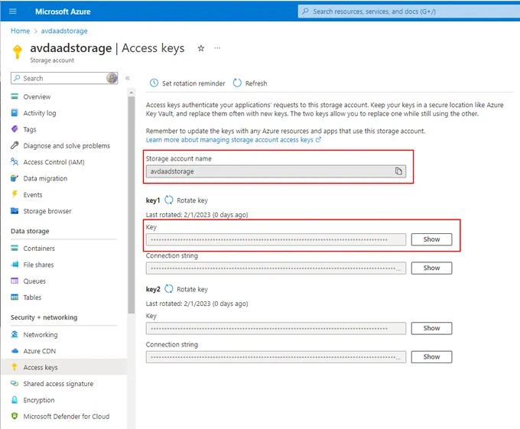Click the Encryption lock icon
The height and width of the screenshot is (429, 520).
[15, 399]
